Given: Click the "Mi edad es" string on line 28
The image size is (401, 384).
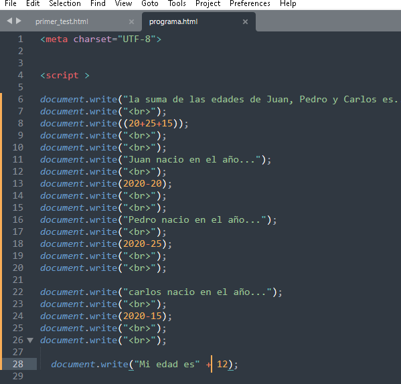Looking at the screenshot, I should point(167,364).
